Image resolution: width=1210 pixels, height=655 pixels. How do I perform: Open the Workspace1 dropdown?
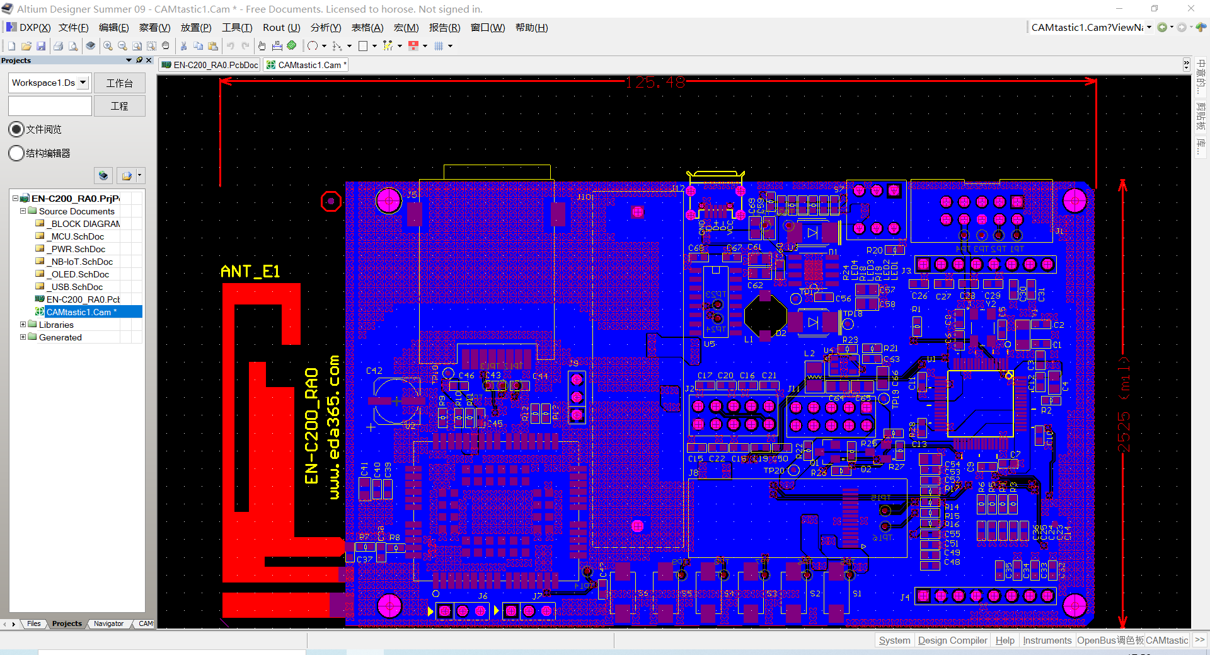pos(83,83)
